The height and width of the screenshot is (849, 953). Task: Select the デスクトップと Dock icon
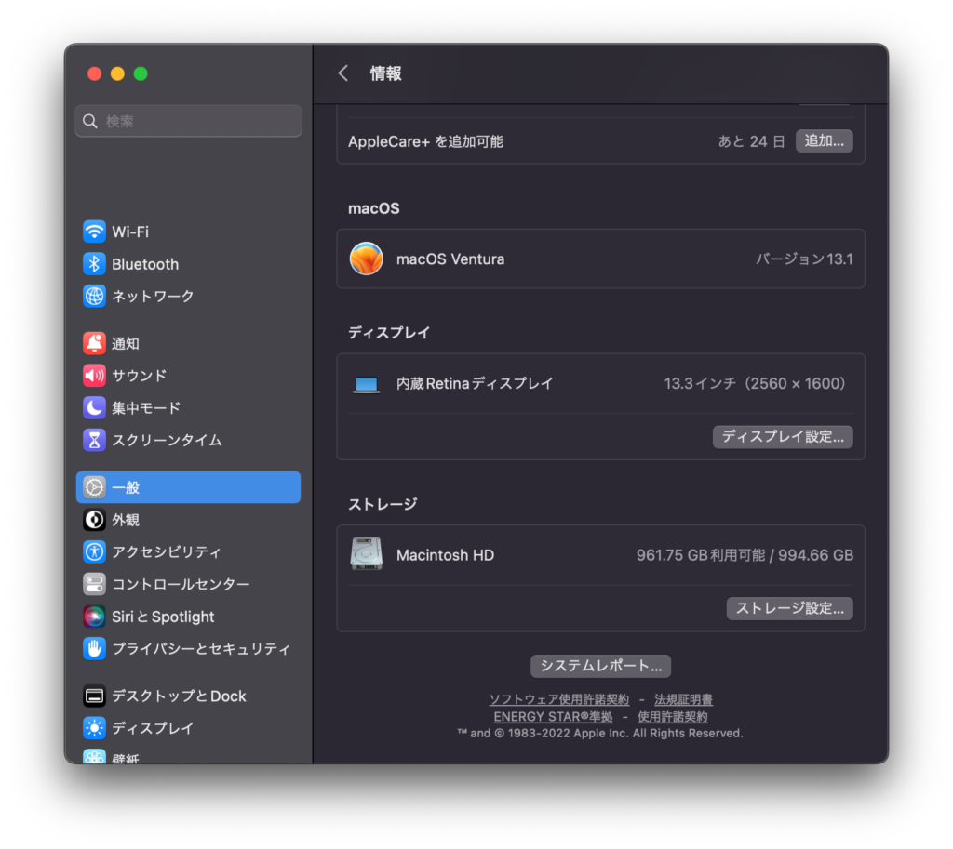click(x=94, y=696)
